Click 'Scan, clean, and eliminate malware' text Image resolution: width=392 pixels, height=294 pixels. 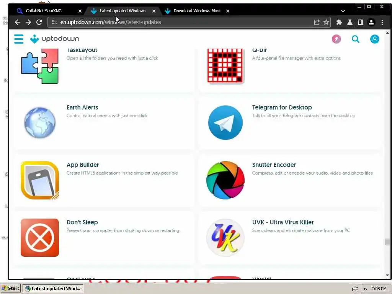coord(301,230)
